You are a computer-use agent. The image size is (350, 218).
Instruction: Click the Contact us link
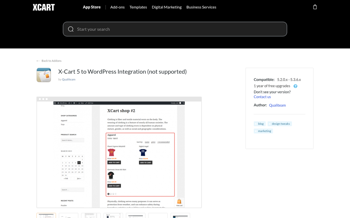tap(262, 97)
